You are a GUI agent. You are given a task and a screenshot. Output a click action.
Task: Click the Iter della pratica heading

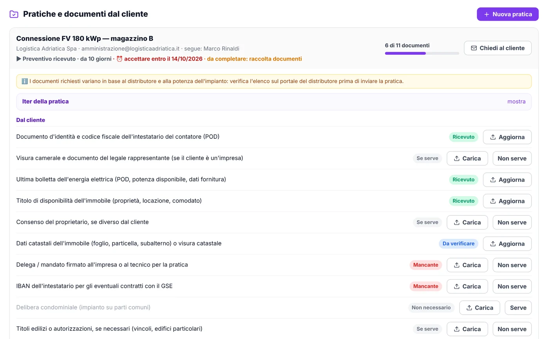(x=45, y=102)
